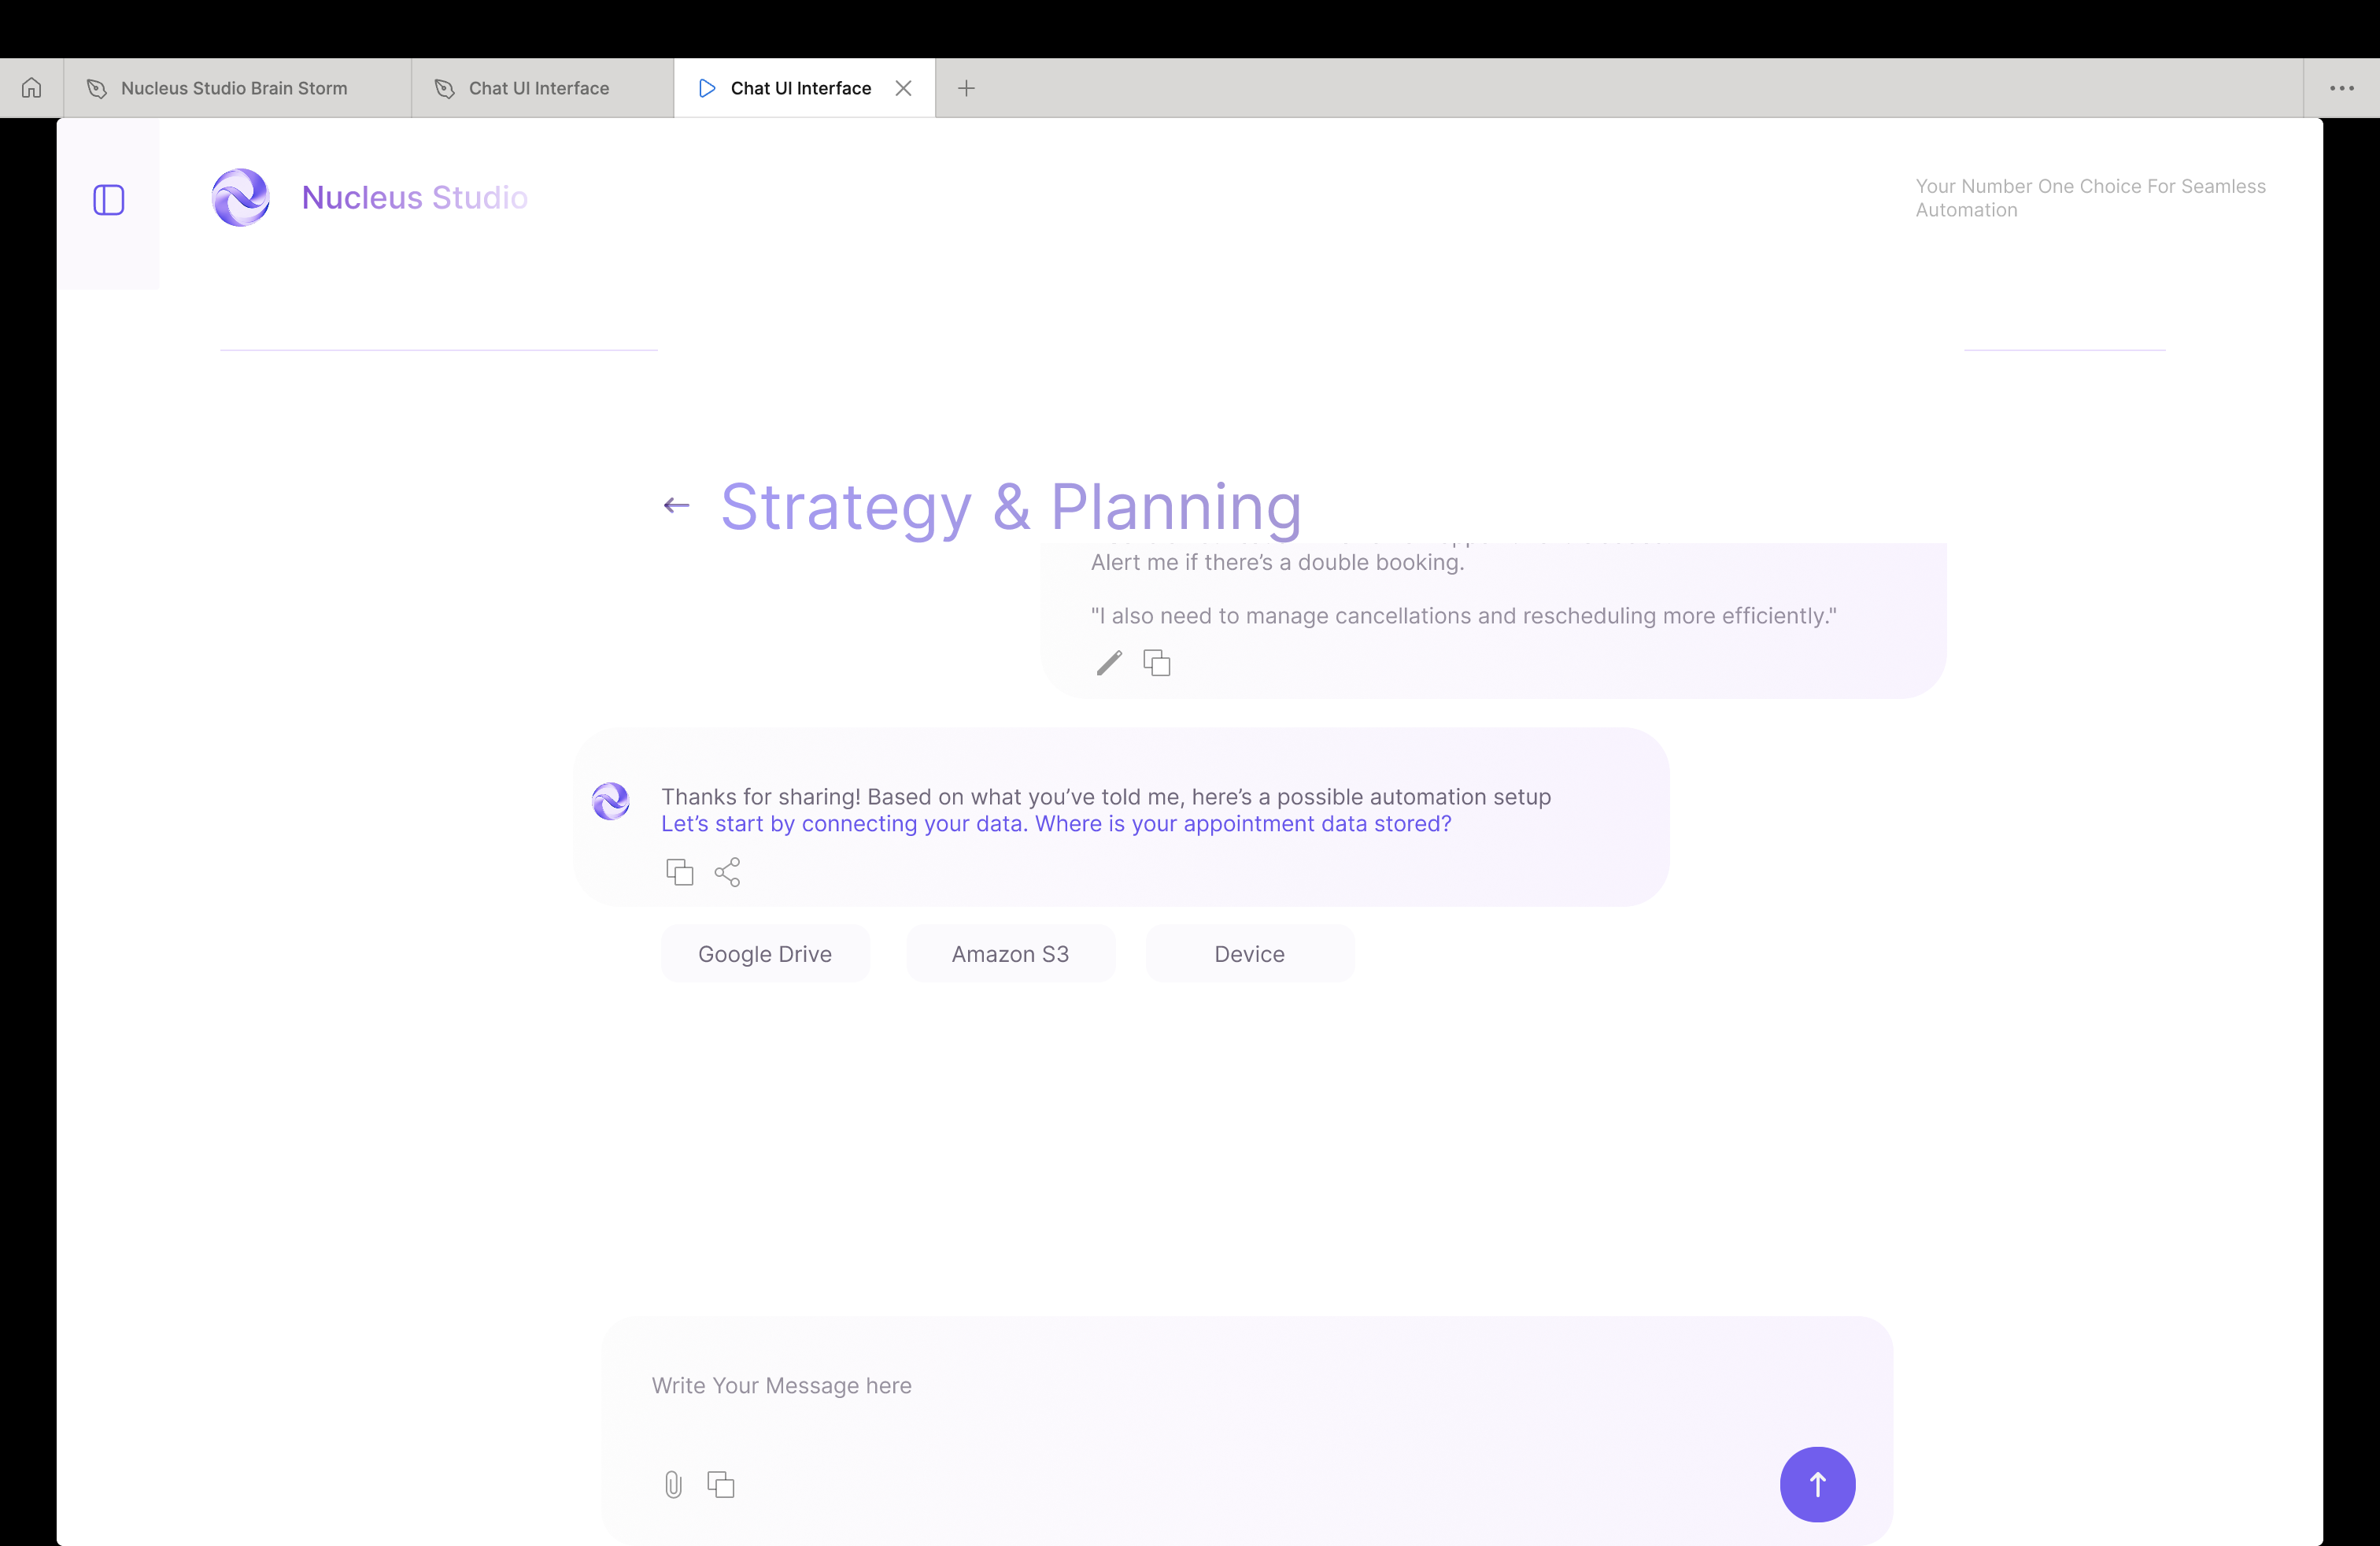Share the assistant's automation reply
This screenshot has width=2380, height=1546.
[x=727, y=872]
